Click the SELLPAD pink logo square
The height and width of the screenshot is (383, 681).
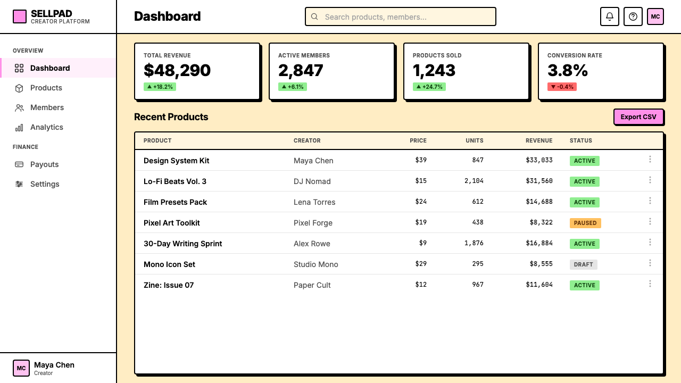click(x=20, y=17)
